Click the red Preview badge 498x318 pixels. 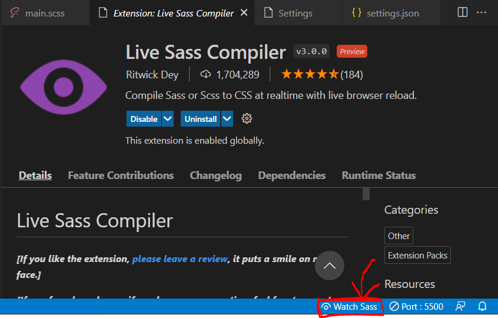pos(352,51)
